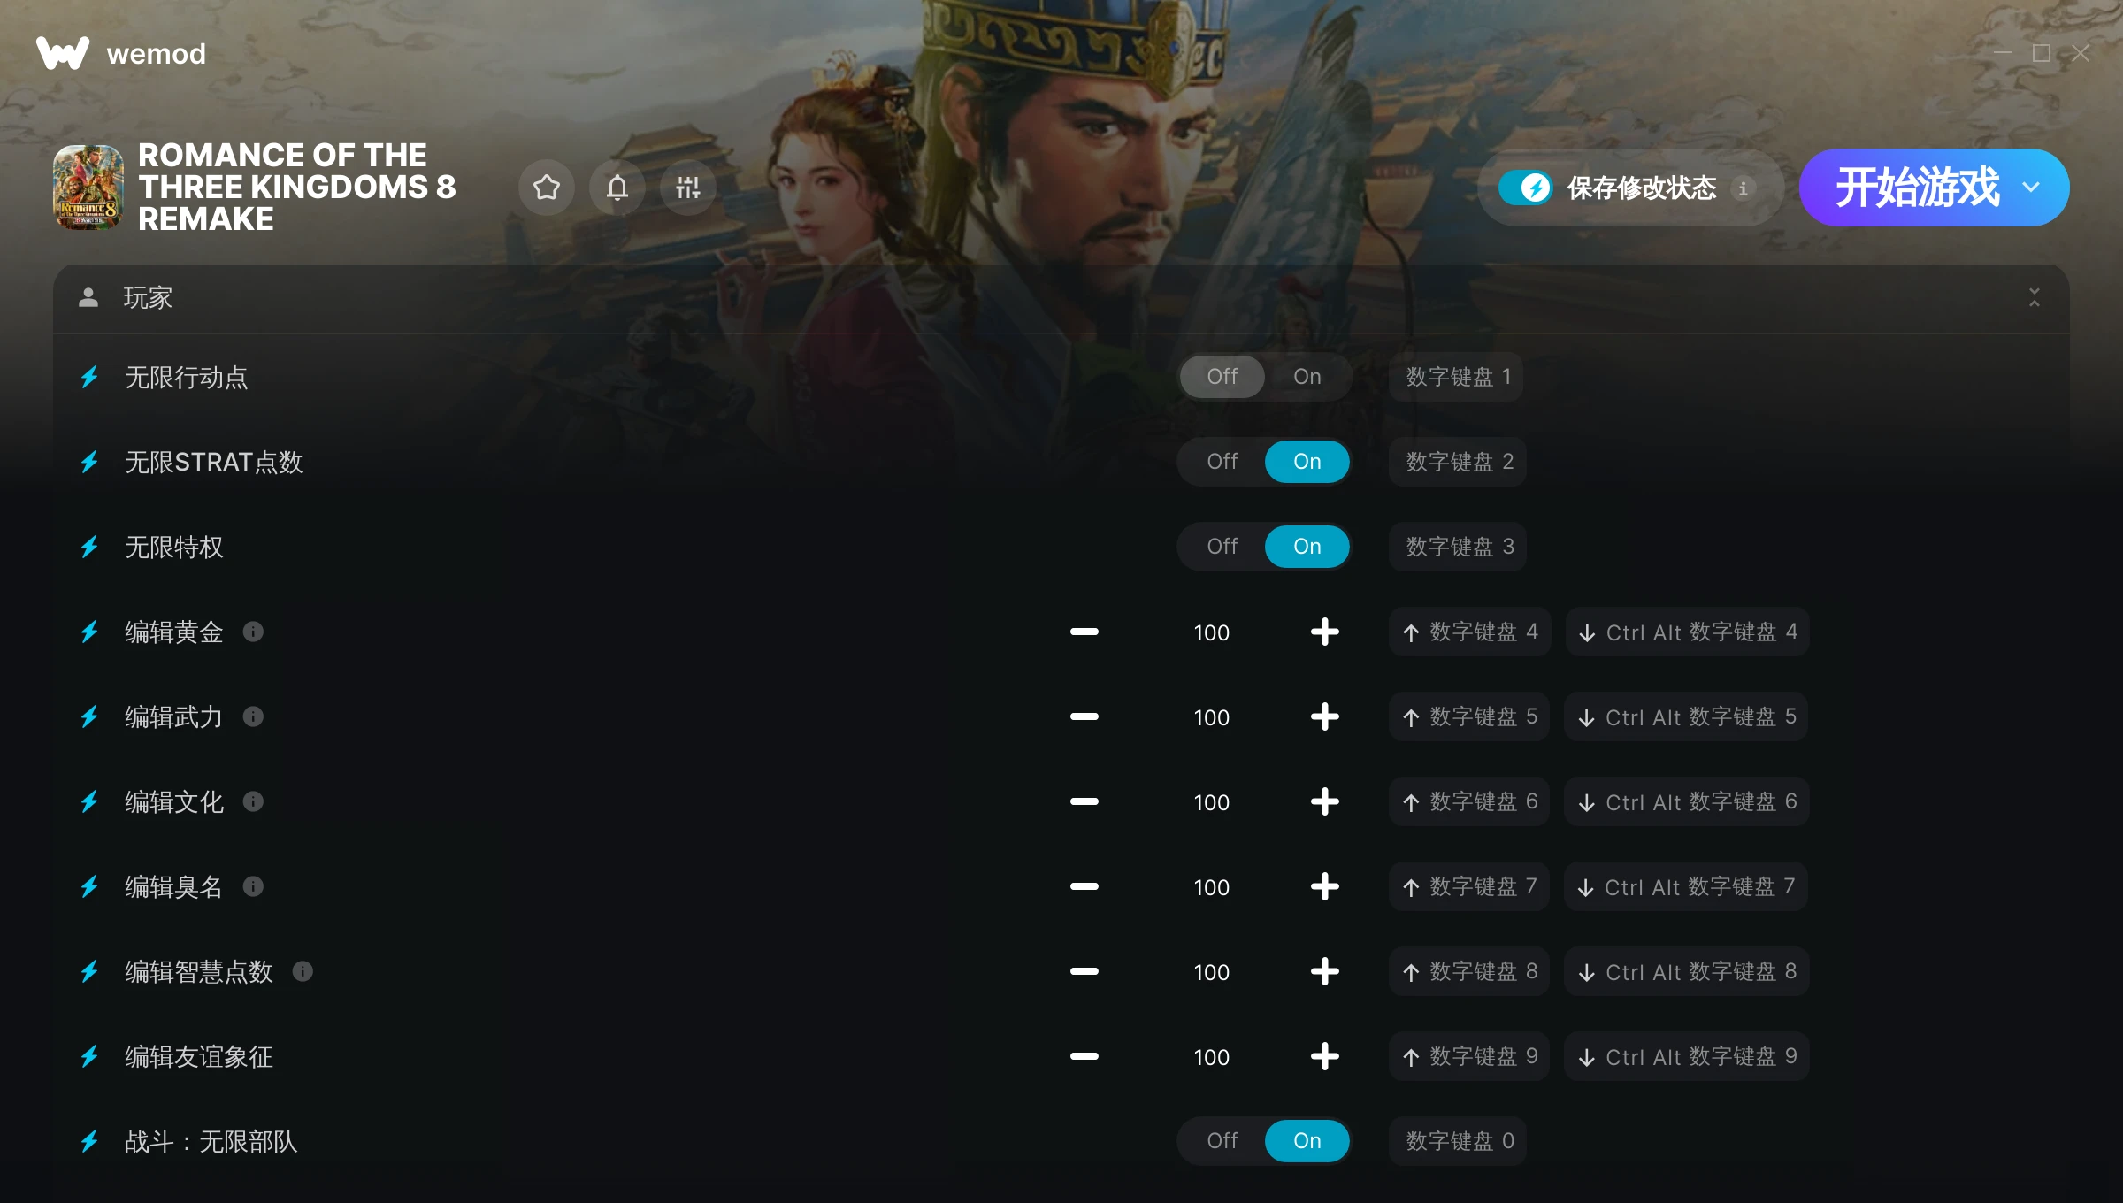The height and width of the screenshot is (1203, 2123).
Task: Open dropdown arrow on 开始游戏 button
Action: click(x=2031, y=188)
